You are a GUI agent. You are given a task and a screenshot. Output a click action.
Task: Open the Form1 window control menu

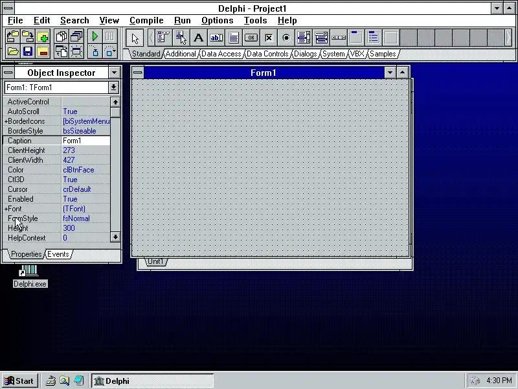(x=138, y=73)
